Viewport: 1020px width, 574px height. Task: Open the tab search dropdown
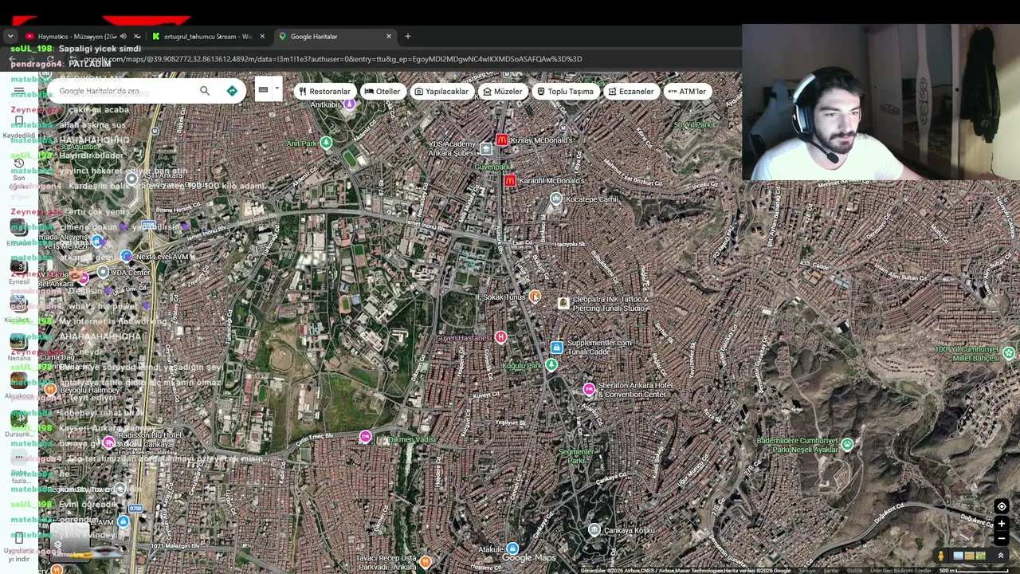tap(10, 37)
